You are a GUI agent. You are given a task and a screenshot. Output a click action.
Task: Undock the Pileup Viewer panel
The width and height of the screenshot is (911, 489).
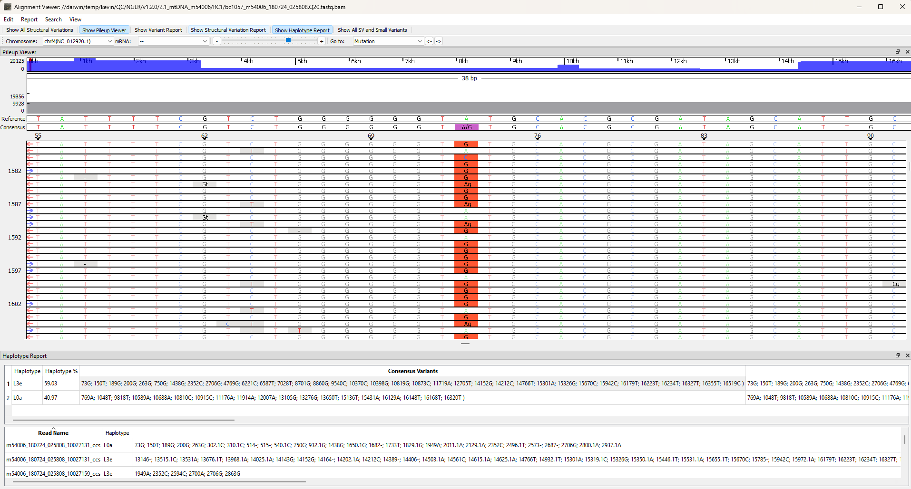898,52
